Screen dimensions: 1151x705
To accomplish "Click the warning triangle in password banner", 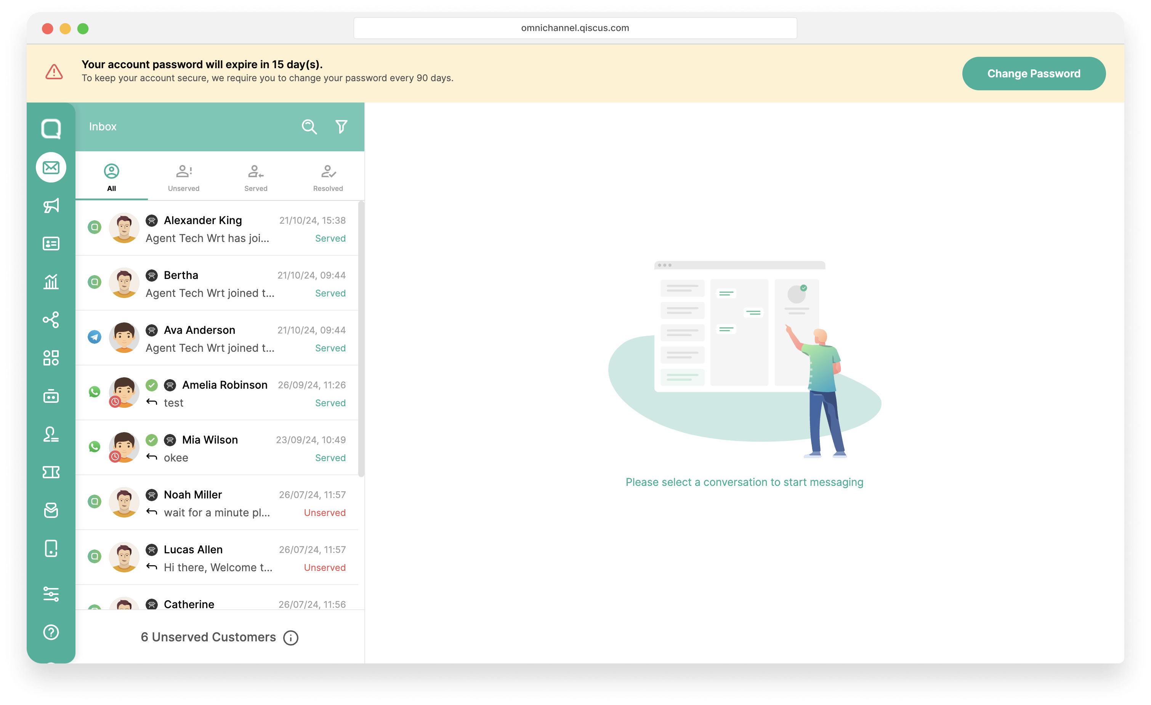I will coord(54,72).
